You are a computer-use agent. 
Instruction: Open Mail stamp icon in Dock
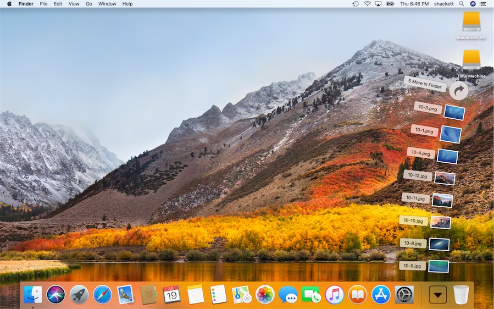[125, 295]
